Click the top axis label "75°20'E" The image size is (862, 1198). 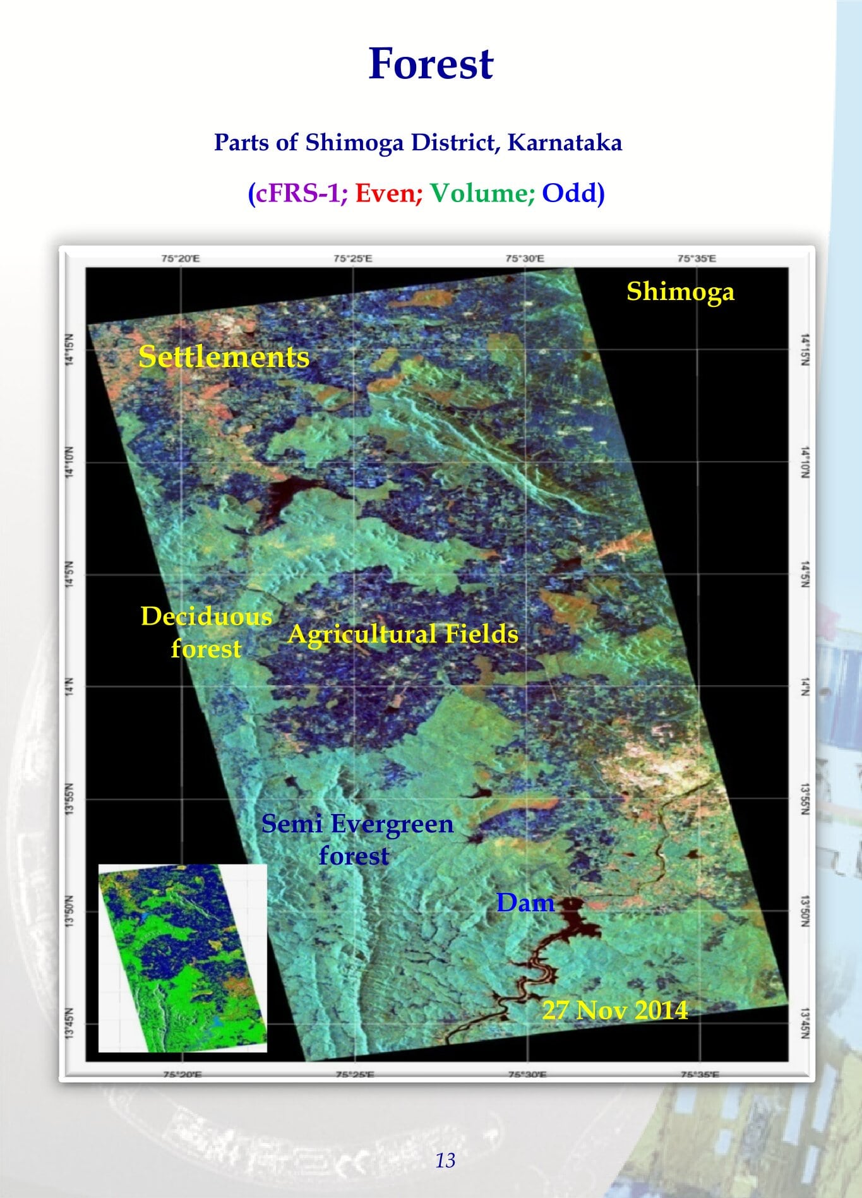click(x=180, y=258)
